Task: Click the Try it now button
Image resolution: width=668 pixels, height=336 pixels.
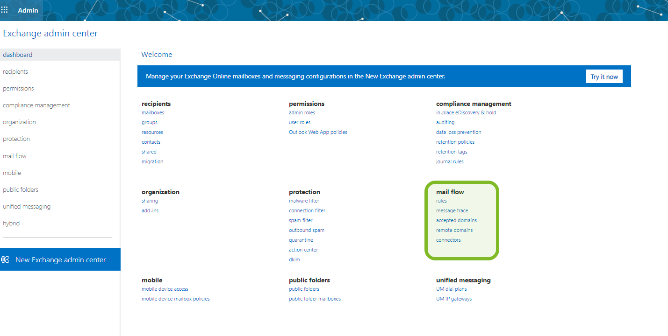Action: point(604,76)
